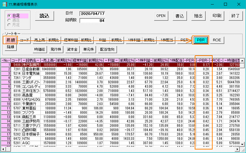Screen dimensions: 246x153
Task: Click the -No.- column header
Action: (x=6, y=60)
